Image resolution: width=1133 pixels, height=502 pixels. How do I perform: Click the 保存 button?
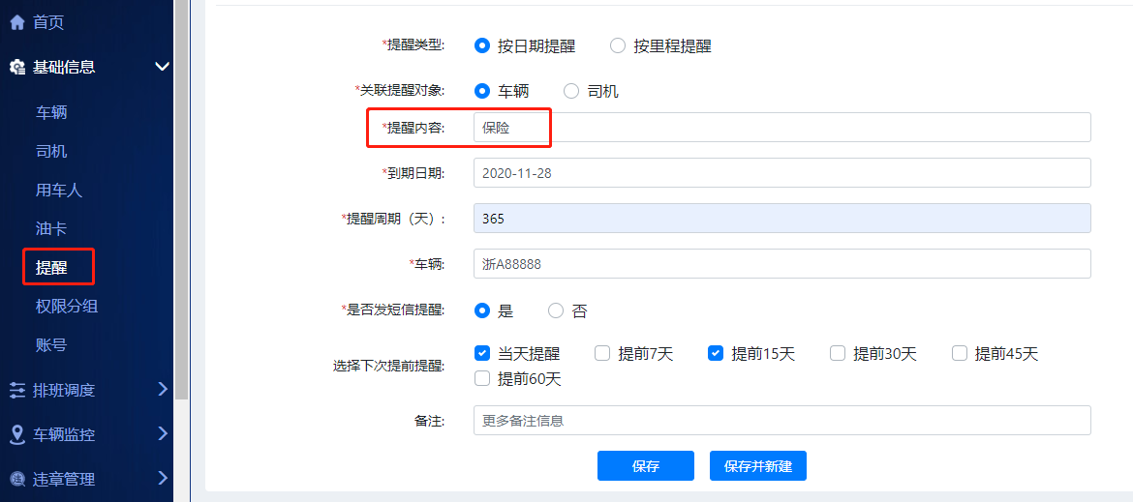[x=645, y=466]
